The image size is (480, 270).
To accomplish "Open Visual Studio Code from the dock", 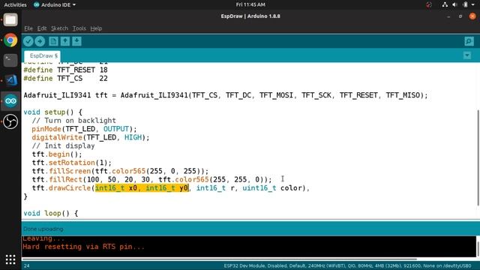I will 10,80.
